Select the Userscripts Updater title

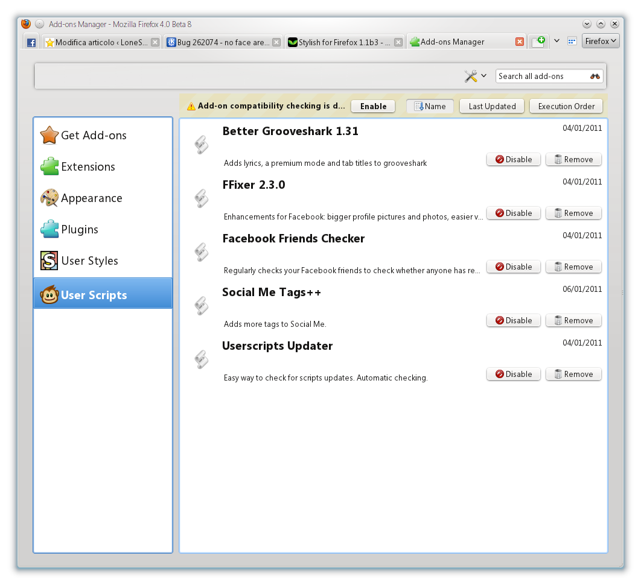coord(277,346)
